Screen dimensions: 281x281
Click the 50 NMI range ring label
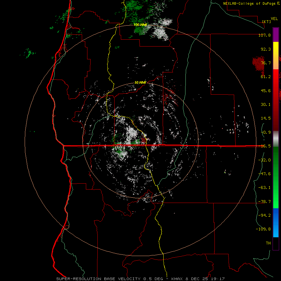140,82
